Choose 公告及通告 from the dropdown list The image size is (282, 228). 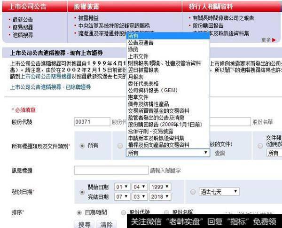click(141, 42)
